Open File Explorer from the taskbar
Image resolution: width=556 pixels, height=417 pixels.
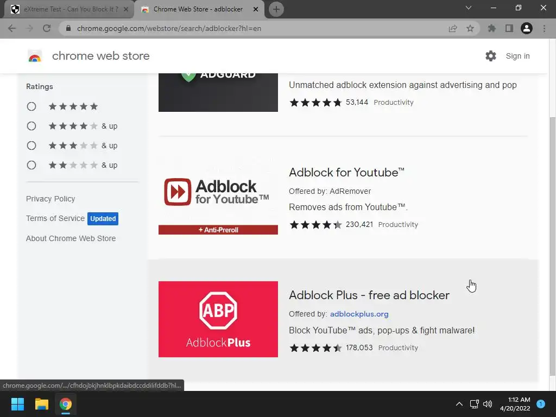point(41,404)
